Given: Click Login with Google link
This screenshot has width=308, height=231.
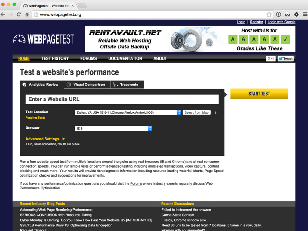Looking at the screenshot, I should coord(282,22).
